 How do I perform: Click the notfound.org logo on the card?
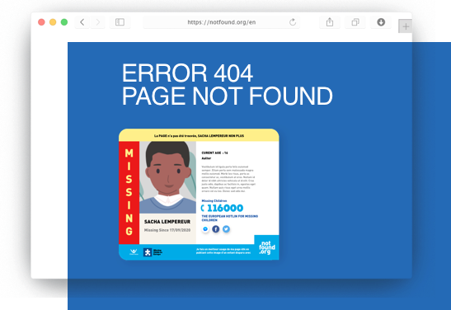point(266,247)
